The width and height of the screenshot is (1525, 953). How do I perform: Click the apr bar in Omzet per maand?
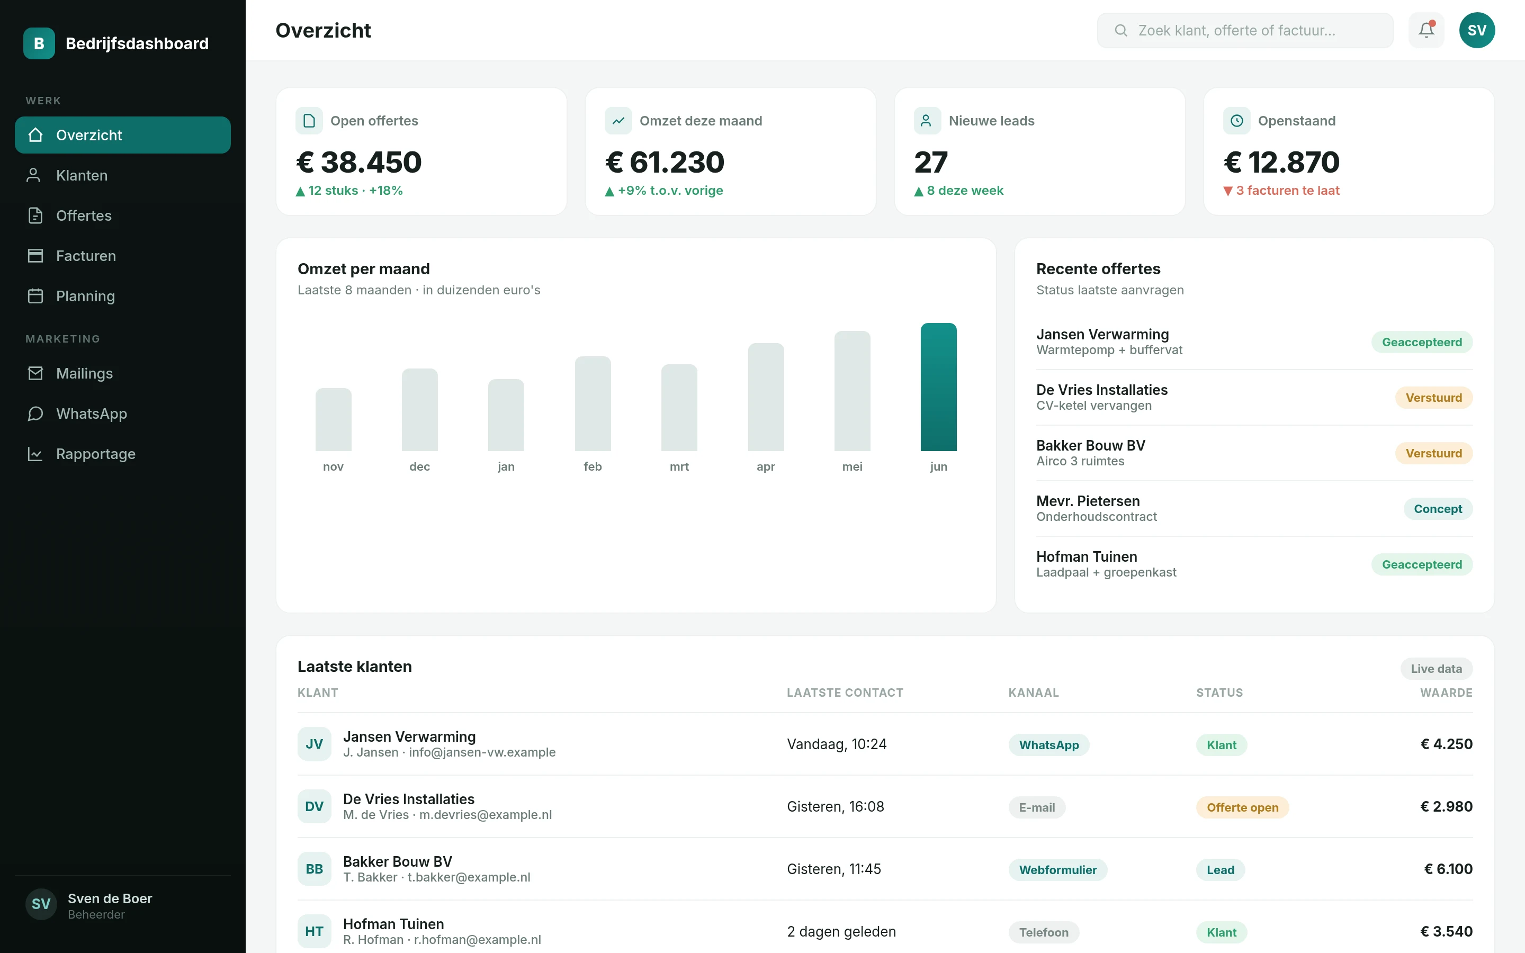(x=766, y=397)
